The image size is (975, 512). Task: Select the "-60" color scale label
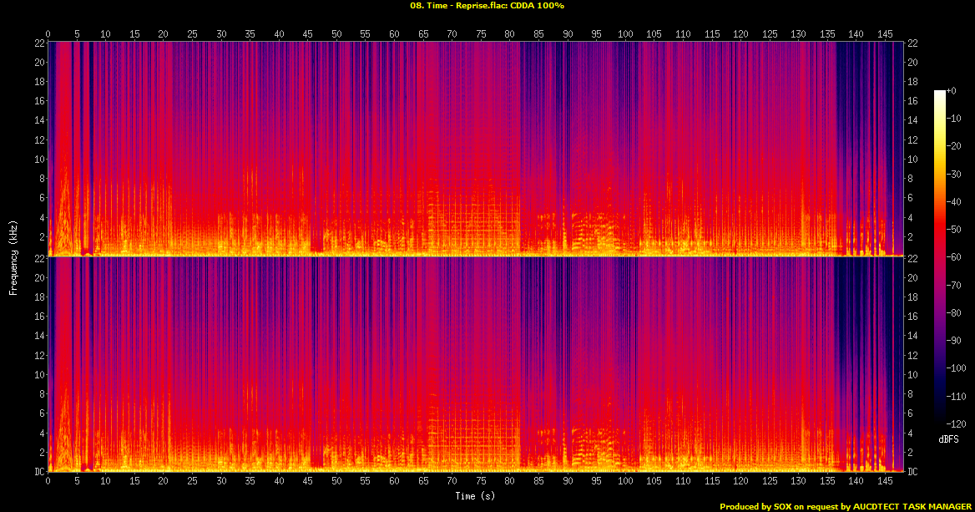[x=954, y=257]
